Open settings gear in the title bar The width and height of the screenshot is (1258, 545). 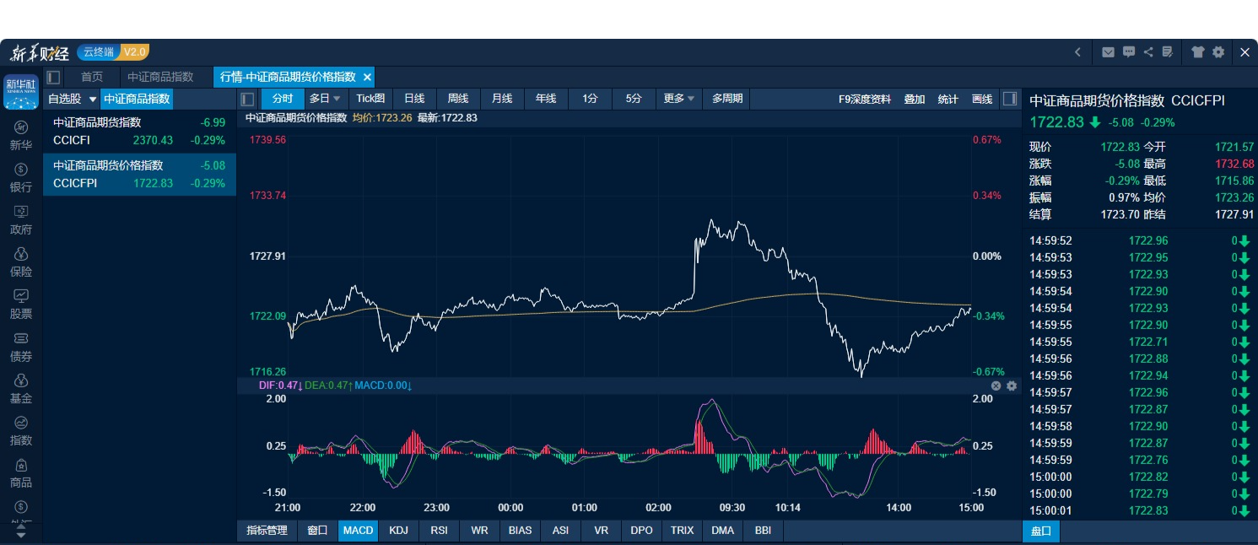(1218, 52)
